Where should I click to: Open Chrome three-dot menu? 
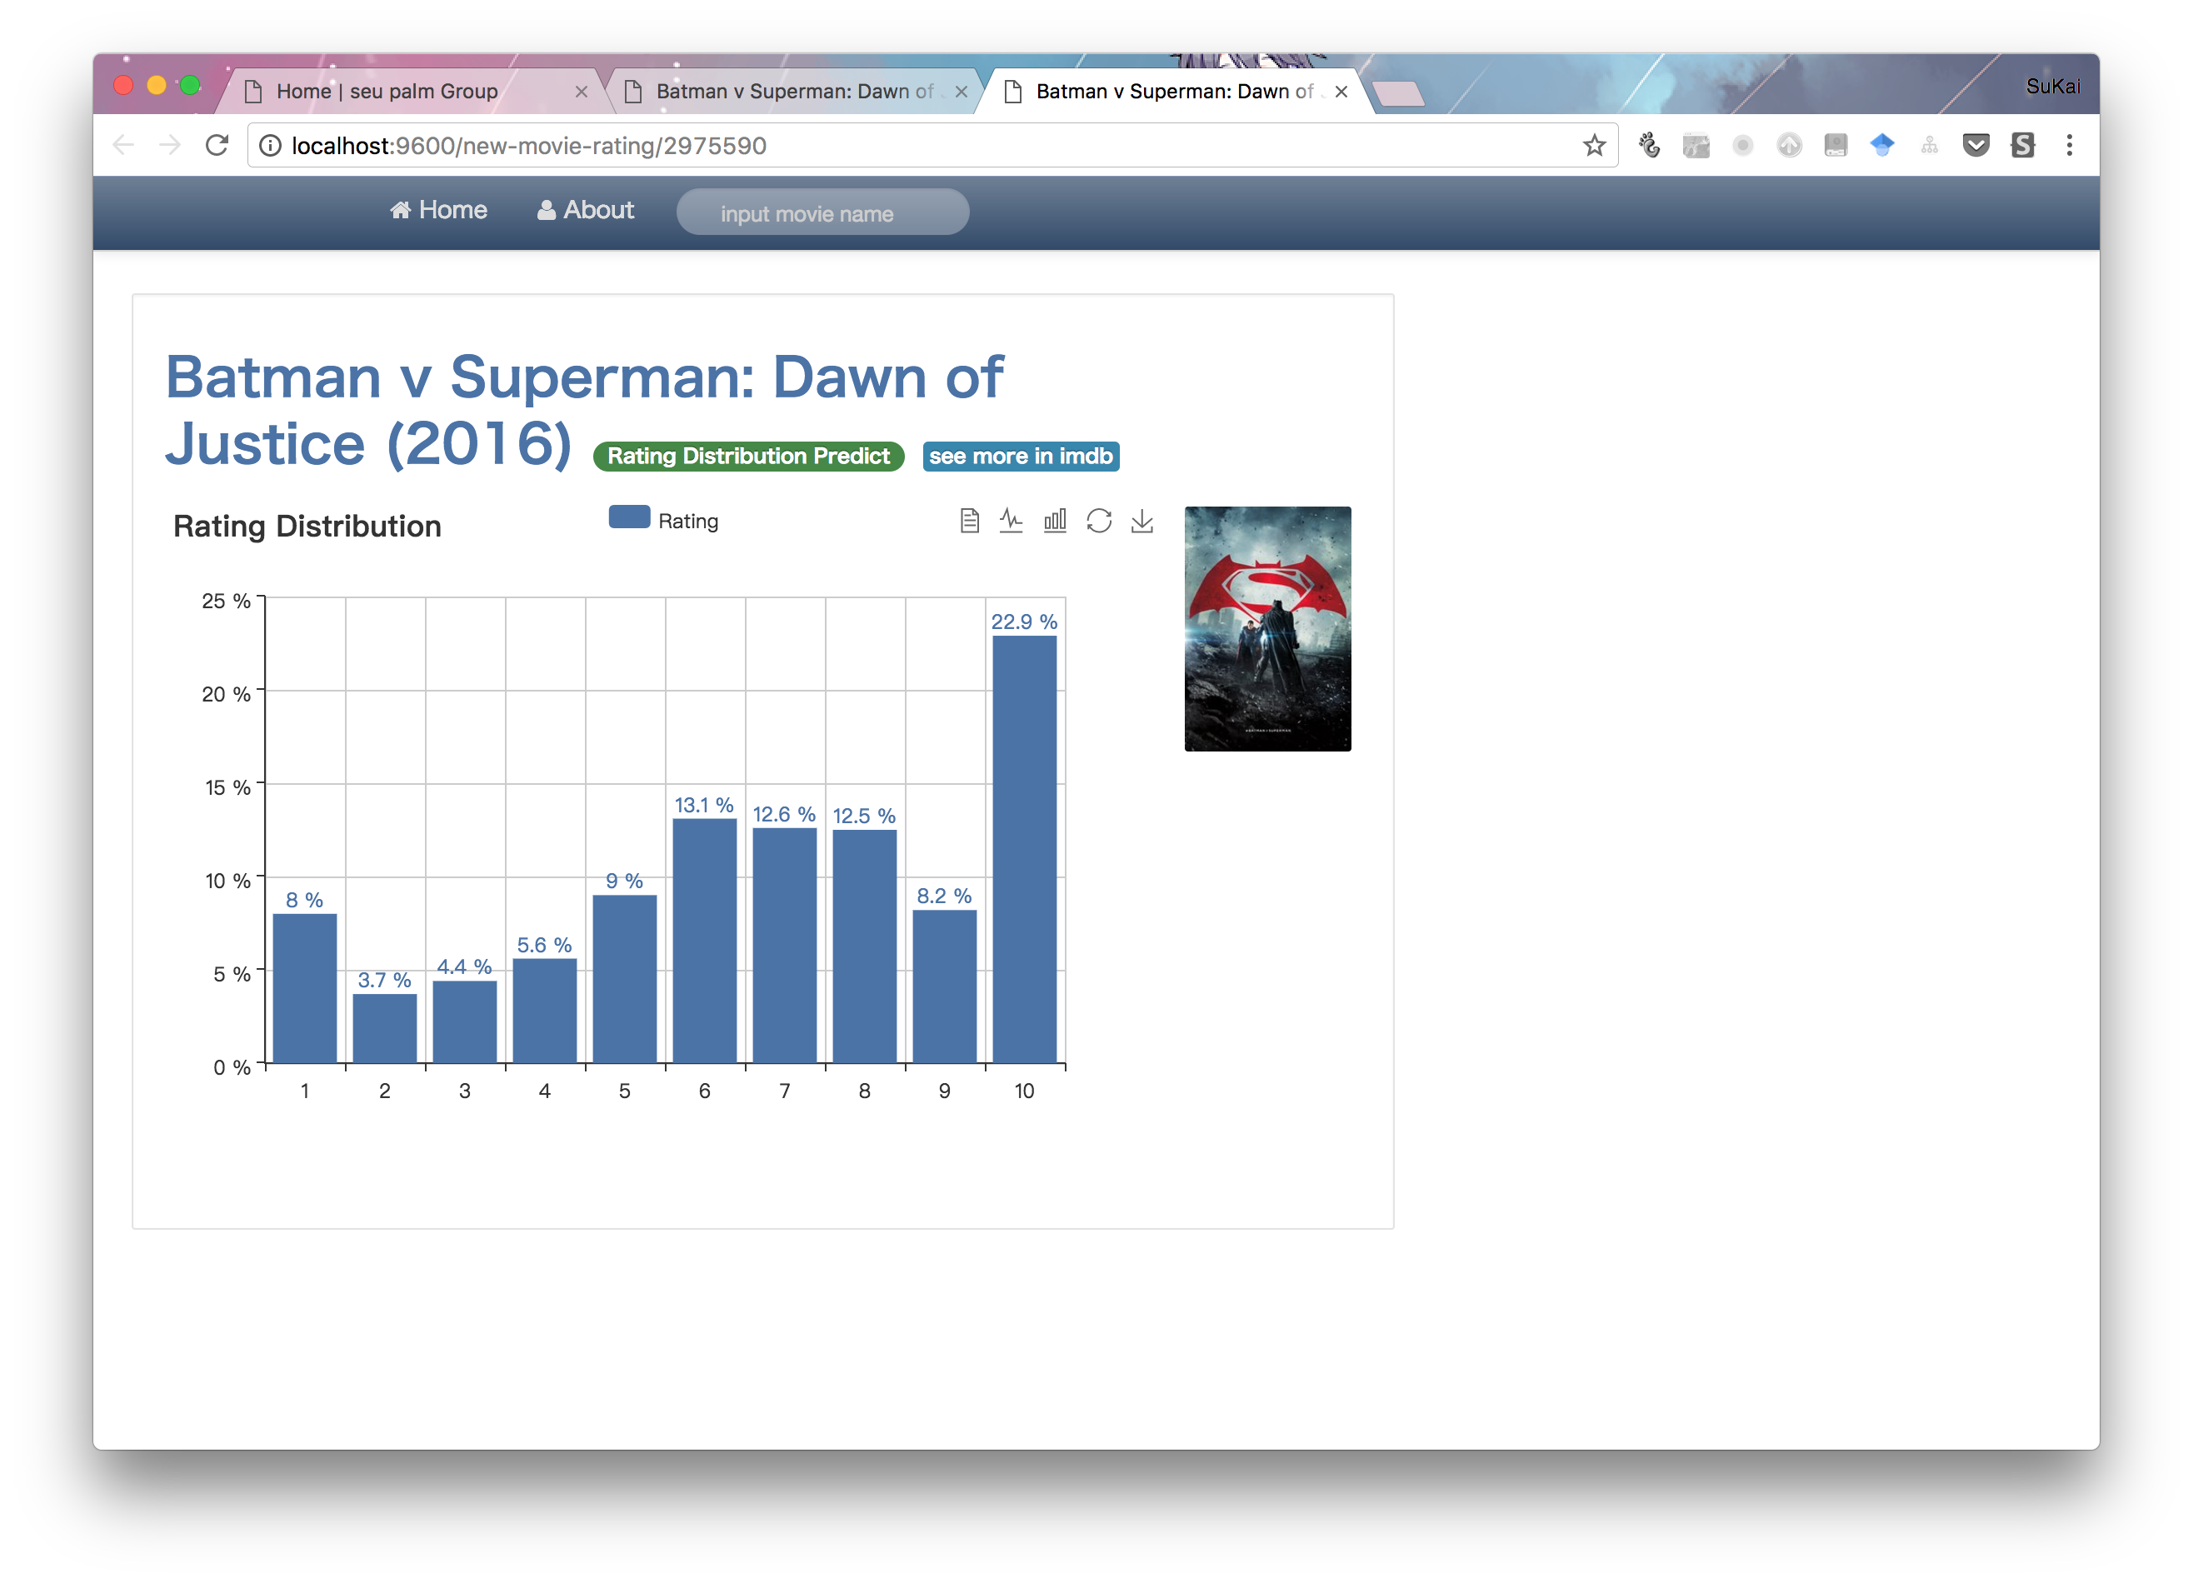coord(2068,146)
